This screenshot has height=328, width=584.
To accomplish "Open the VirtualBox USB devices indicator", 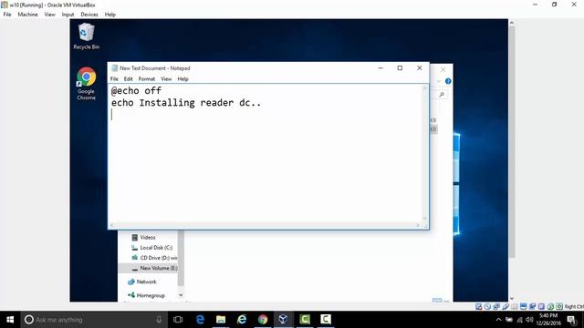I will pos(506,306).
